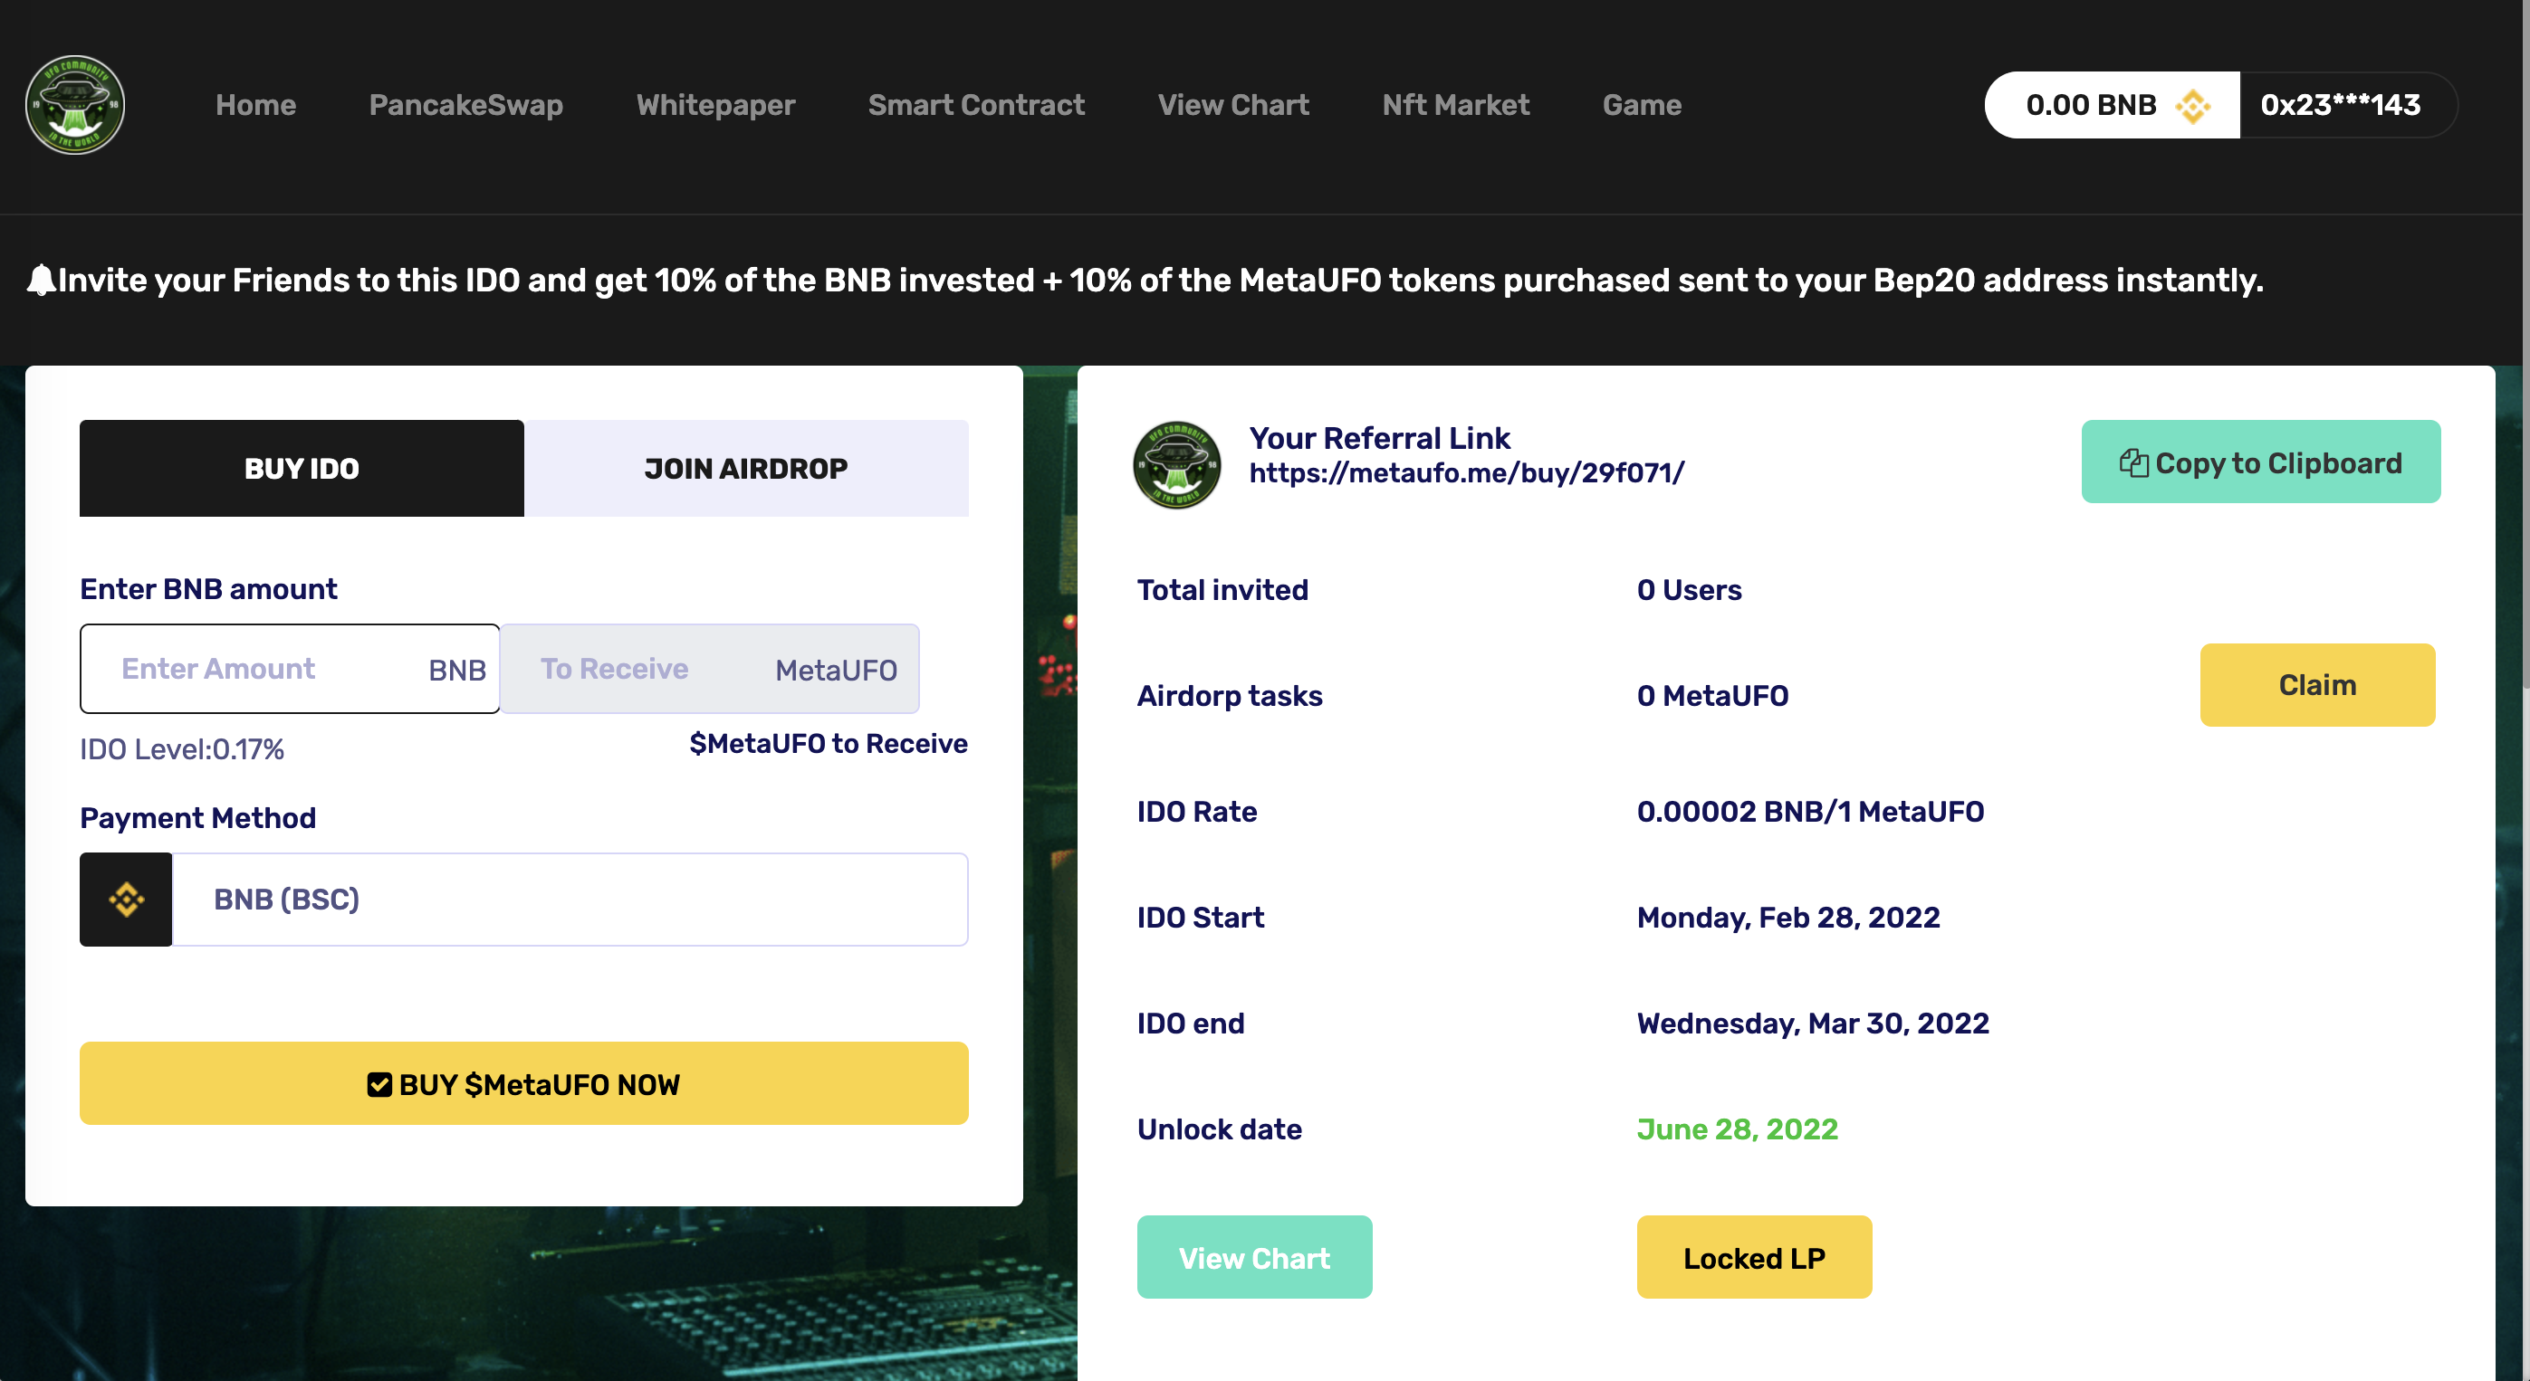Click the green View Chart button
2530x1381 pixels.
(1253, 1257)
